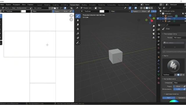Open the Output properties tab
Viewport: 186px width, 105px height.
pos(159,37)
